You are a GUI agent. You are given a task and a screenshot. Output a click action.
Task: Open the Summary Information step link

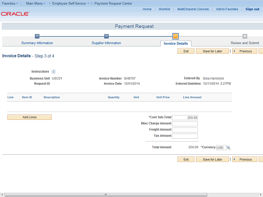click(x=37, y=43)
